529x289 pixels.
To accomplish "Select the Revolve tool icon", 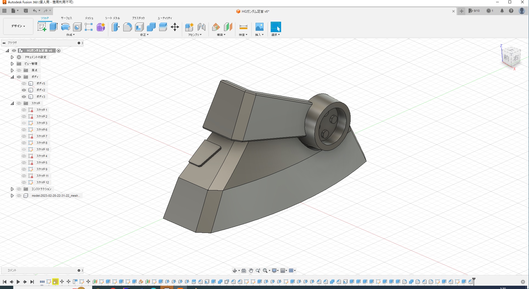I will pos(65,27).
